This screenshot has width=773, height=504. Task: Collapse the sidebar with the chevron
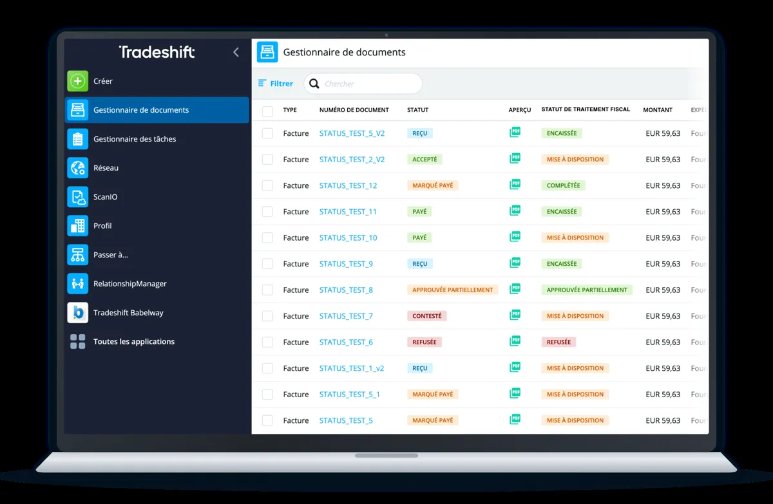click(236, 52)
